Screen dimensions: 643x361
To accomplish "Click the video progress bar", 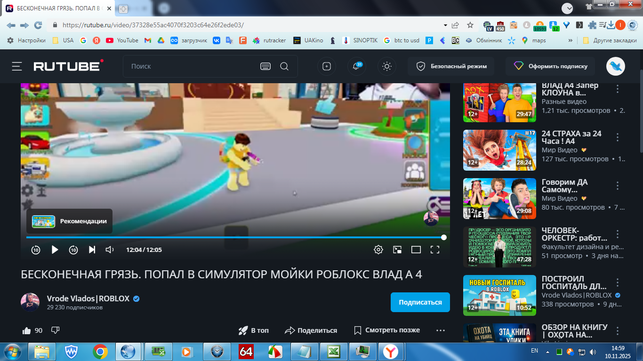I will (x=235, y=237).
